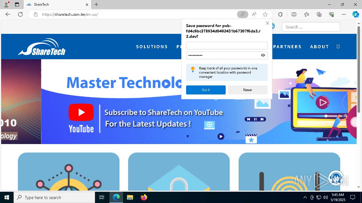Click the ShareTech logo
The height and width of the screenshot is (203, 362).
click(x=42, y=47)
